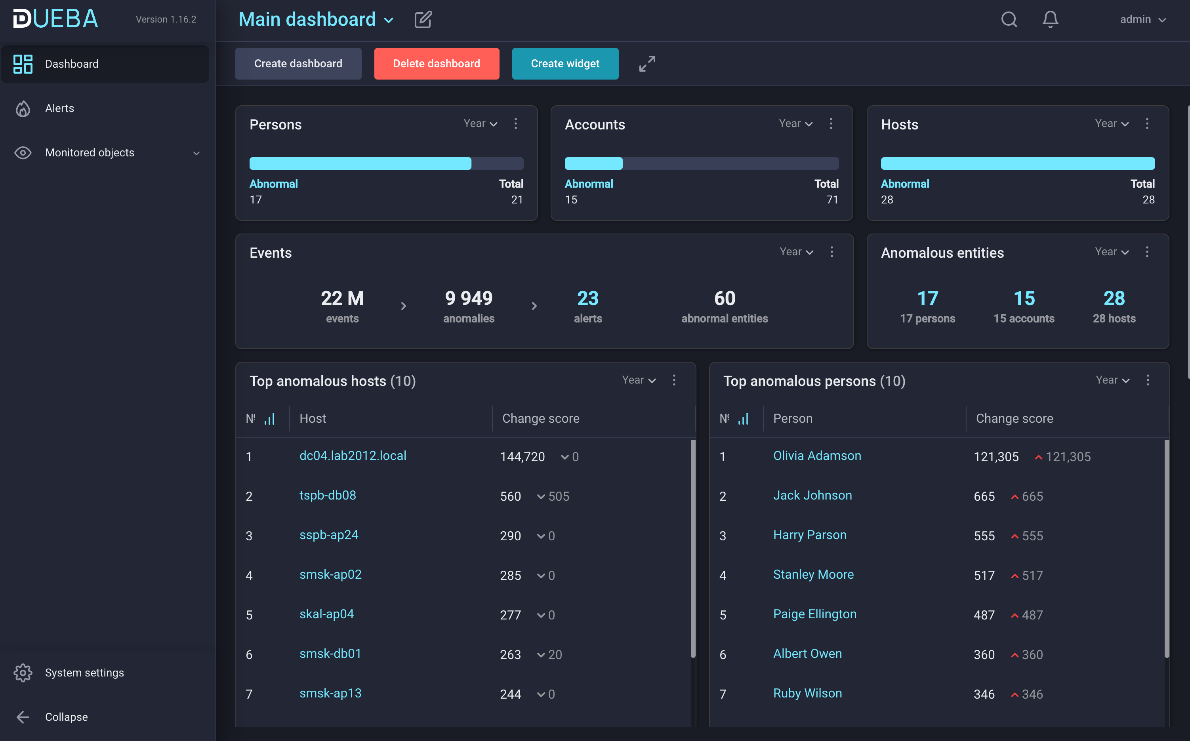Open the admin user dropdown
This screenshot has height=741, width=1190.
1142,20
